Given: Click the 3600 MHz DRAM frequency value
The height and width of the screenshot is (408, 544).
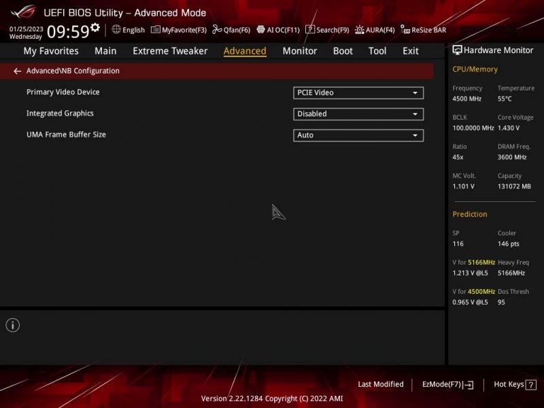Looking at the screenshot, I should (x=512, y=157).
